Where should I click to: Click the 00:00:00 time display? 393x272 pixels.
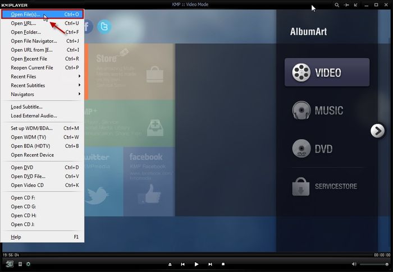[x=382, y=255]
